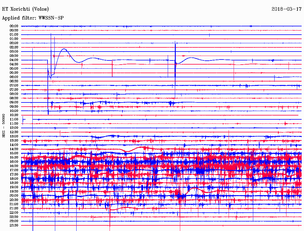
Task: Click the station title 'HT Xorichti (Volos)'
Action: [26, 9]
